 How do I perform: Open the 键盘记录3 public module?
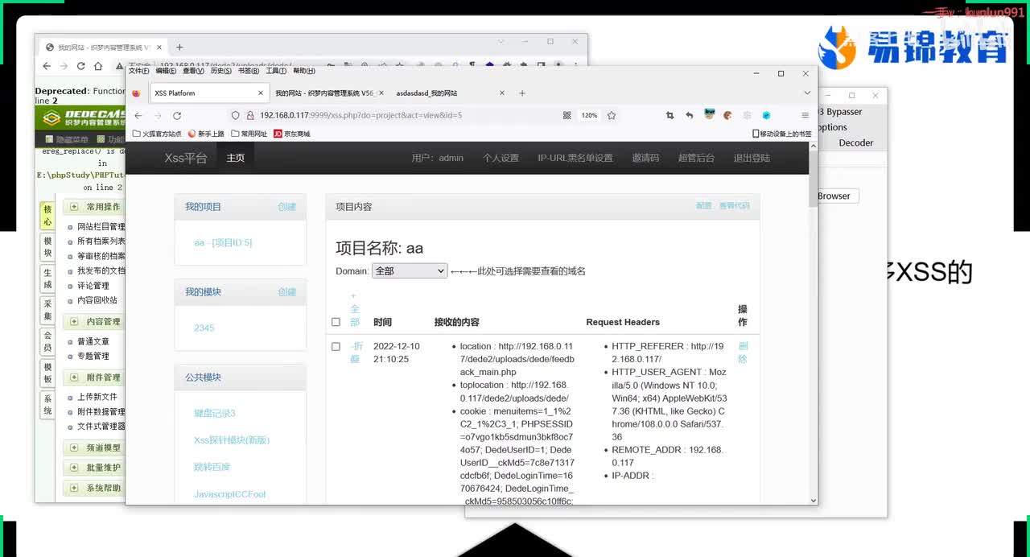214,413
